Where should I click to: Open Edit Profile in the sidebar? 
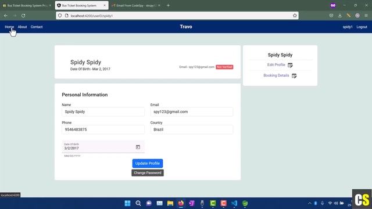point(276,64)
